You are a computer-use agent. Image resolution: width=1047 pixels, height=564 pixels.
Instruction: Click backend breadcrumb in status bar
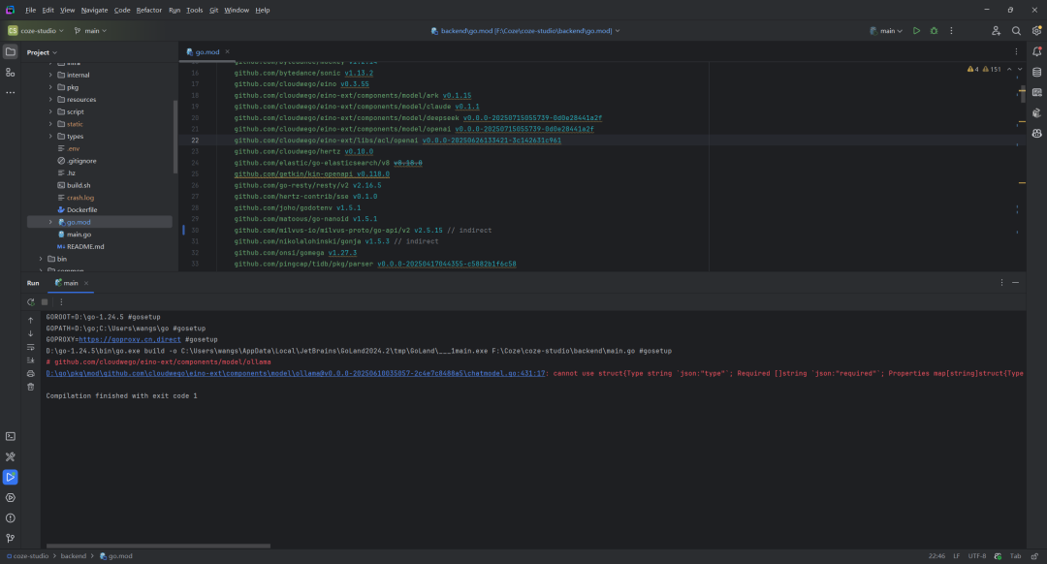(74, 556)
